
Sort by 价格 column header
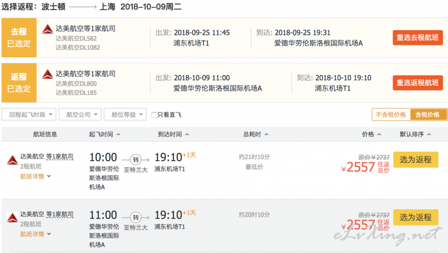pos(371,134)
